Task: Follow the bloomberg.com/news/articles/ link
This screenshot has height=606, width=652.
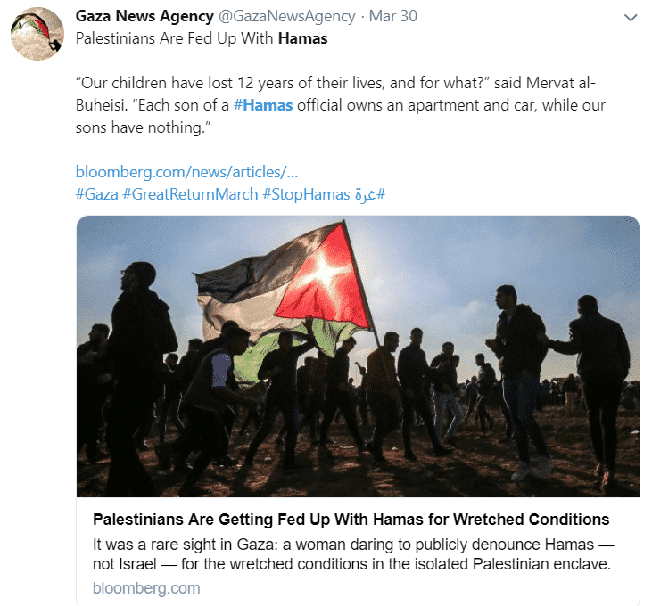Action: point(186,172)
